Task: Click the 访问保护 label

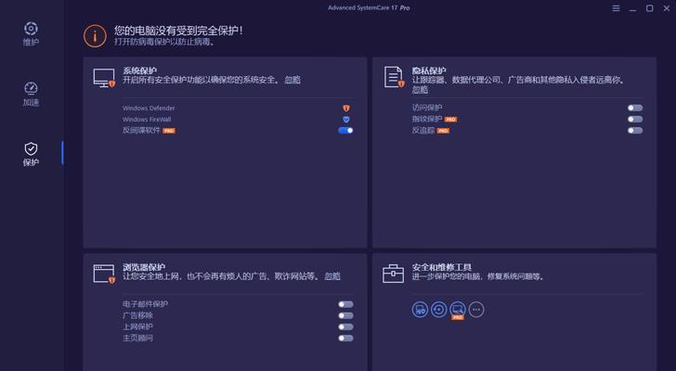Action: (x=427, y=108)
